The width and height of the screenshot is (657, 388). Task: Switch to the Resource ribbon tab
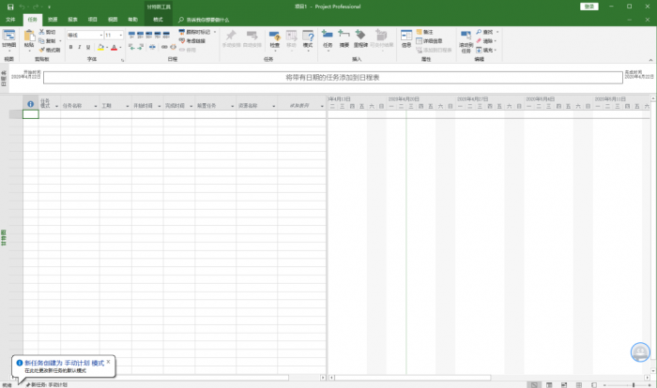53,20
